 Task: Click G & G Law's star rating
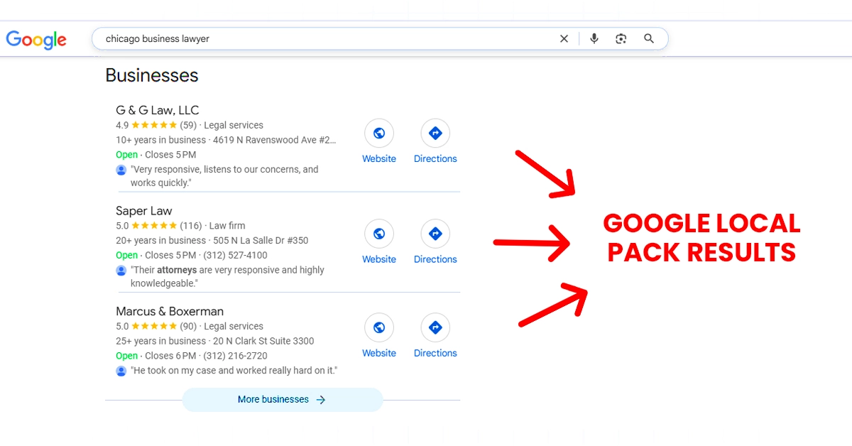tap(154, 125)
